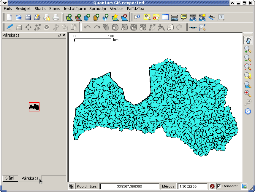Create a new project with blank page icon
This screenshot has width=255, height=192.
[9, 17]
